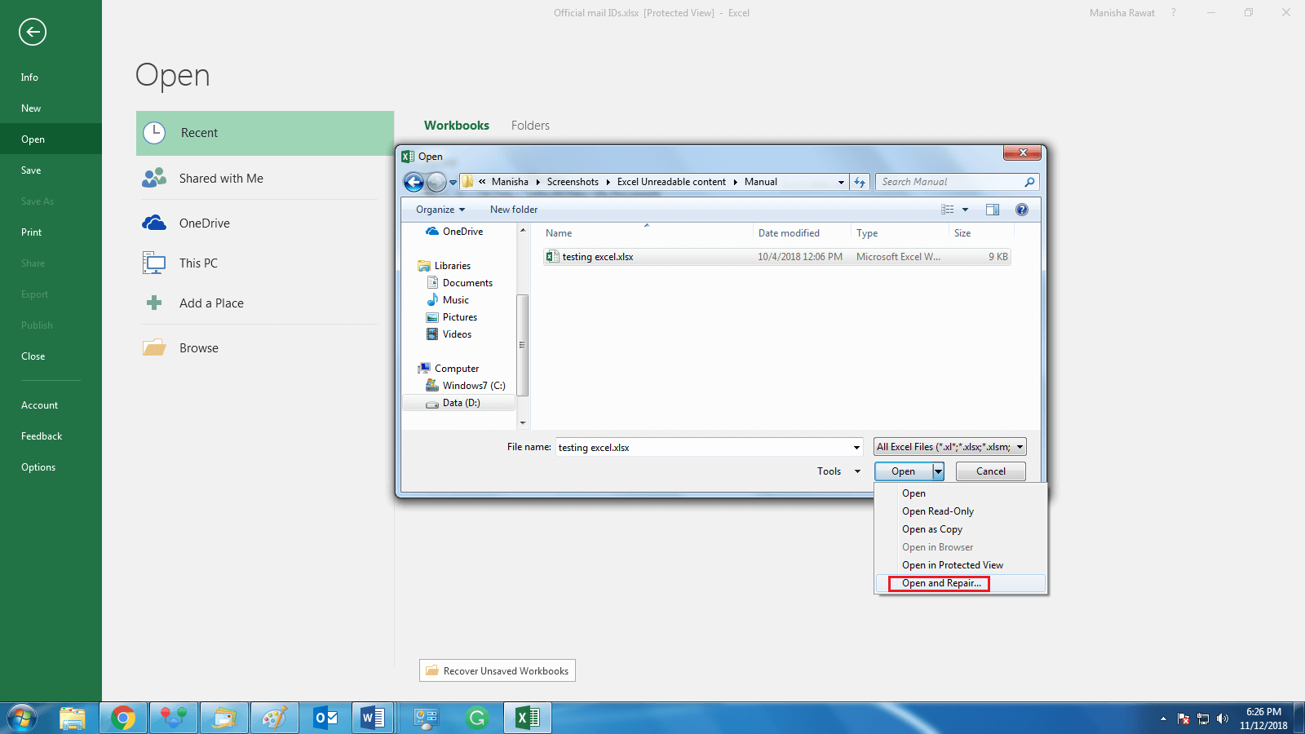Open Windows Explorer from taskbar

click(73, 718)
